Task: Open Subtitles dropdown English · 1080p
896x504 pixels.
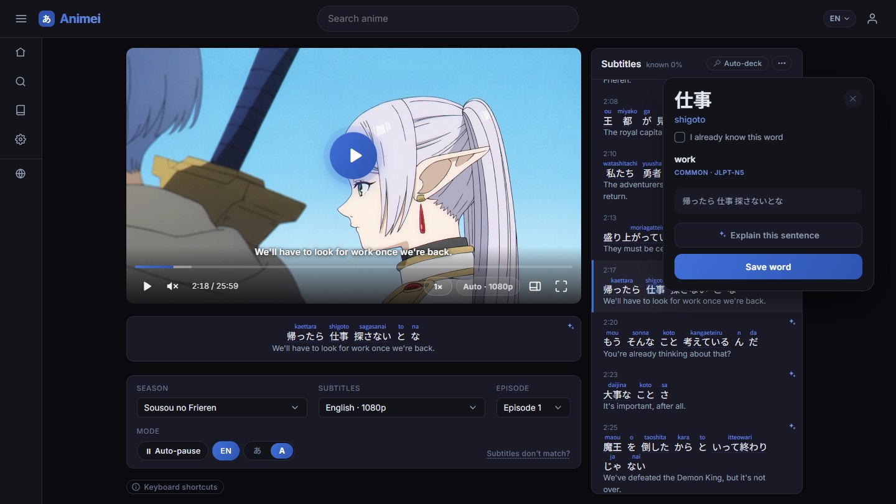Action: [x=402, y=408]
